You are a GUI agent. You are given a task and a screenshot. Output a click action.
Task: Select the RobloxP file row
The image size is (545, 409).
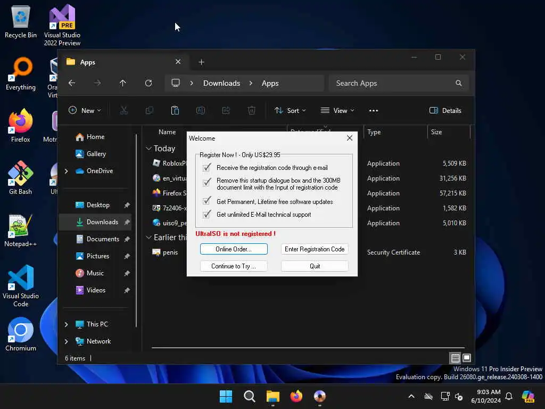169,163
